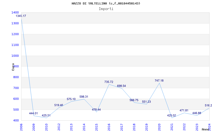The width and height of the screenshot is (212, 132).
Task: Click the 2016 x-axis year label
Action: [109, 127]
